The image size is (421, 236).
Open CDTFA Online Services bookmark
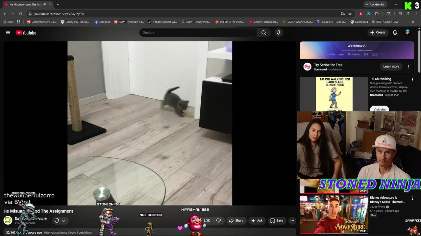point(298,22)
